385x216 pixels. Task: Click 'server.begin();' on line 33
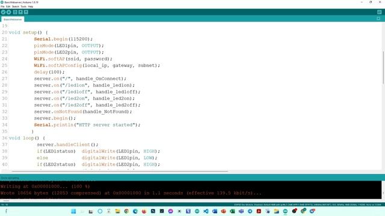pyautogui.click(x=55, y=118)
